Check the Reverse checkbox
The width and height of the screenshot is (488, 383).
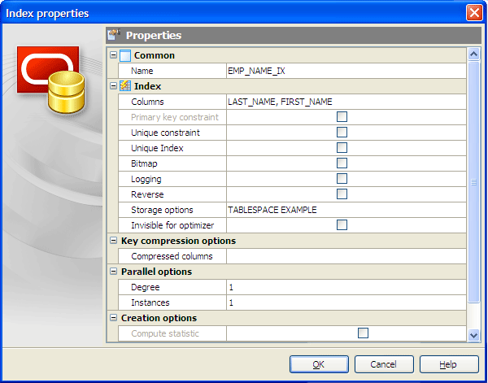(342, 194)
